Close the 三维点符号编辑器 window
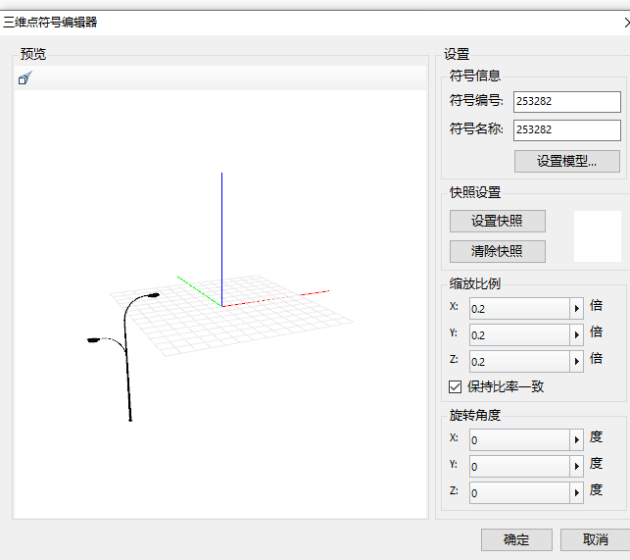 click(x=627, y=23)
